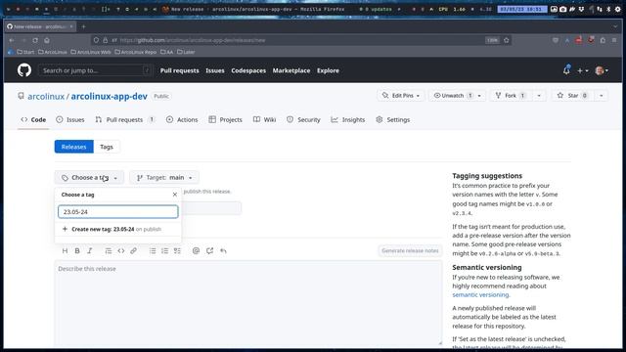Open a new Firefox tab
Image resolution: width=626 pixels, height=352 pixels.
[x=83, y=26]
